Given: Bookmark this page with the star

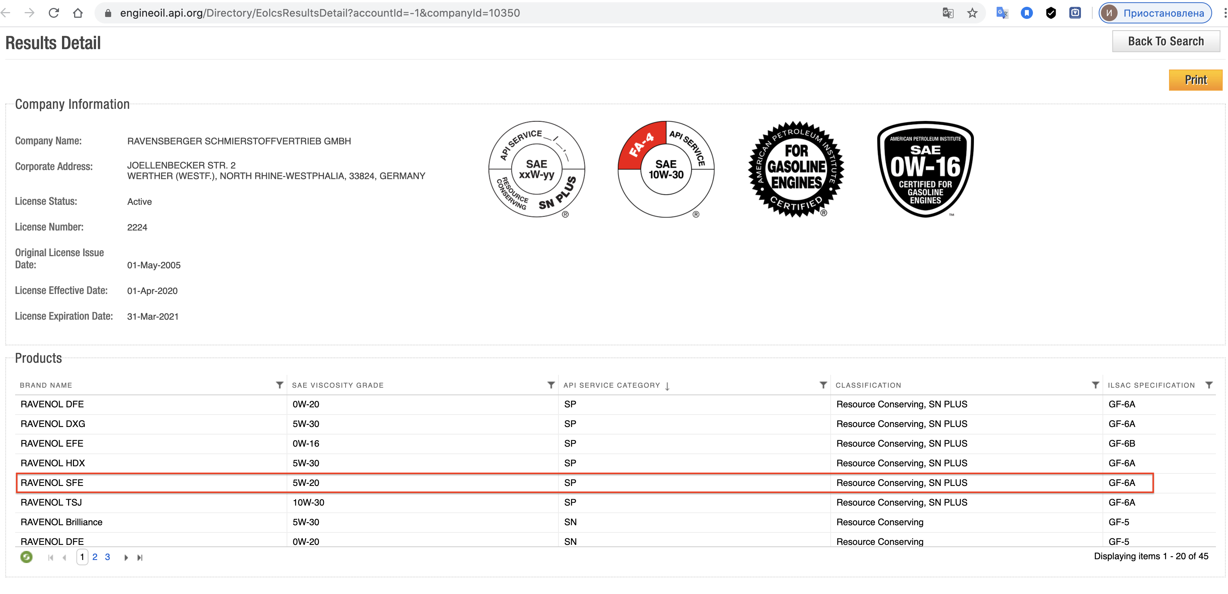Looking at the screenshot, I should (x=972, y=13).
